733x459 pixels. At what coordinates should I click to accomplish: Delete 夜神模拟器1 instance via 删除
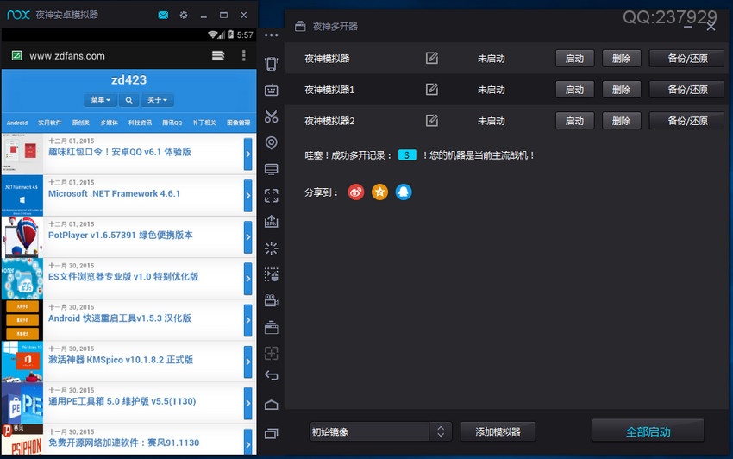[x=621, y=90]
